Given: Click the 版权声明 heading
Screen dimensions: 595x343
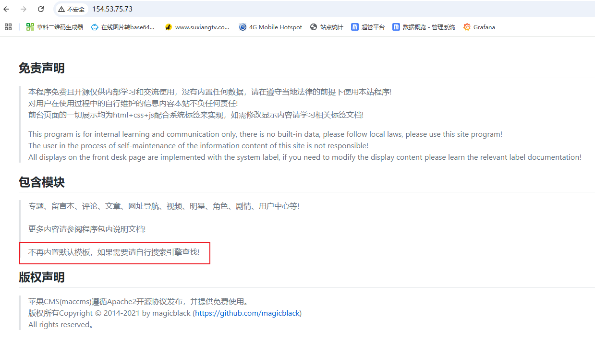Looking at the screenshot, I should point(42,277).
